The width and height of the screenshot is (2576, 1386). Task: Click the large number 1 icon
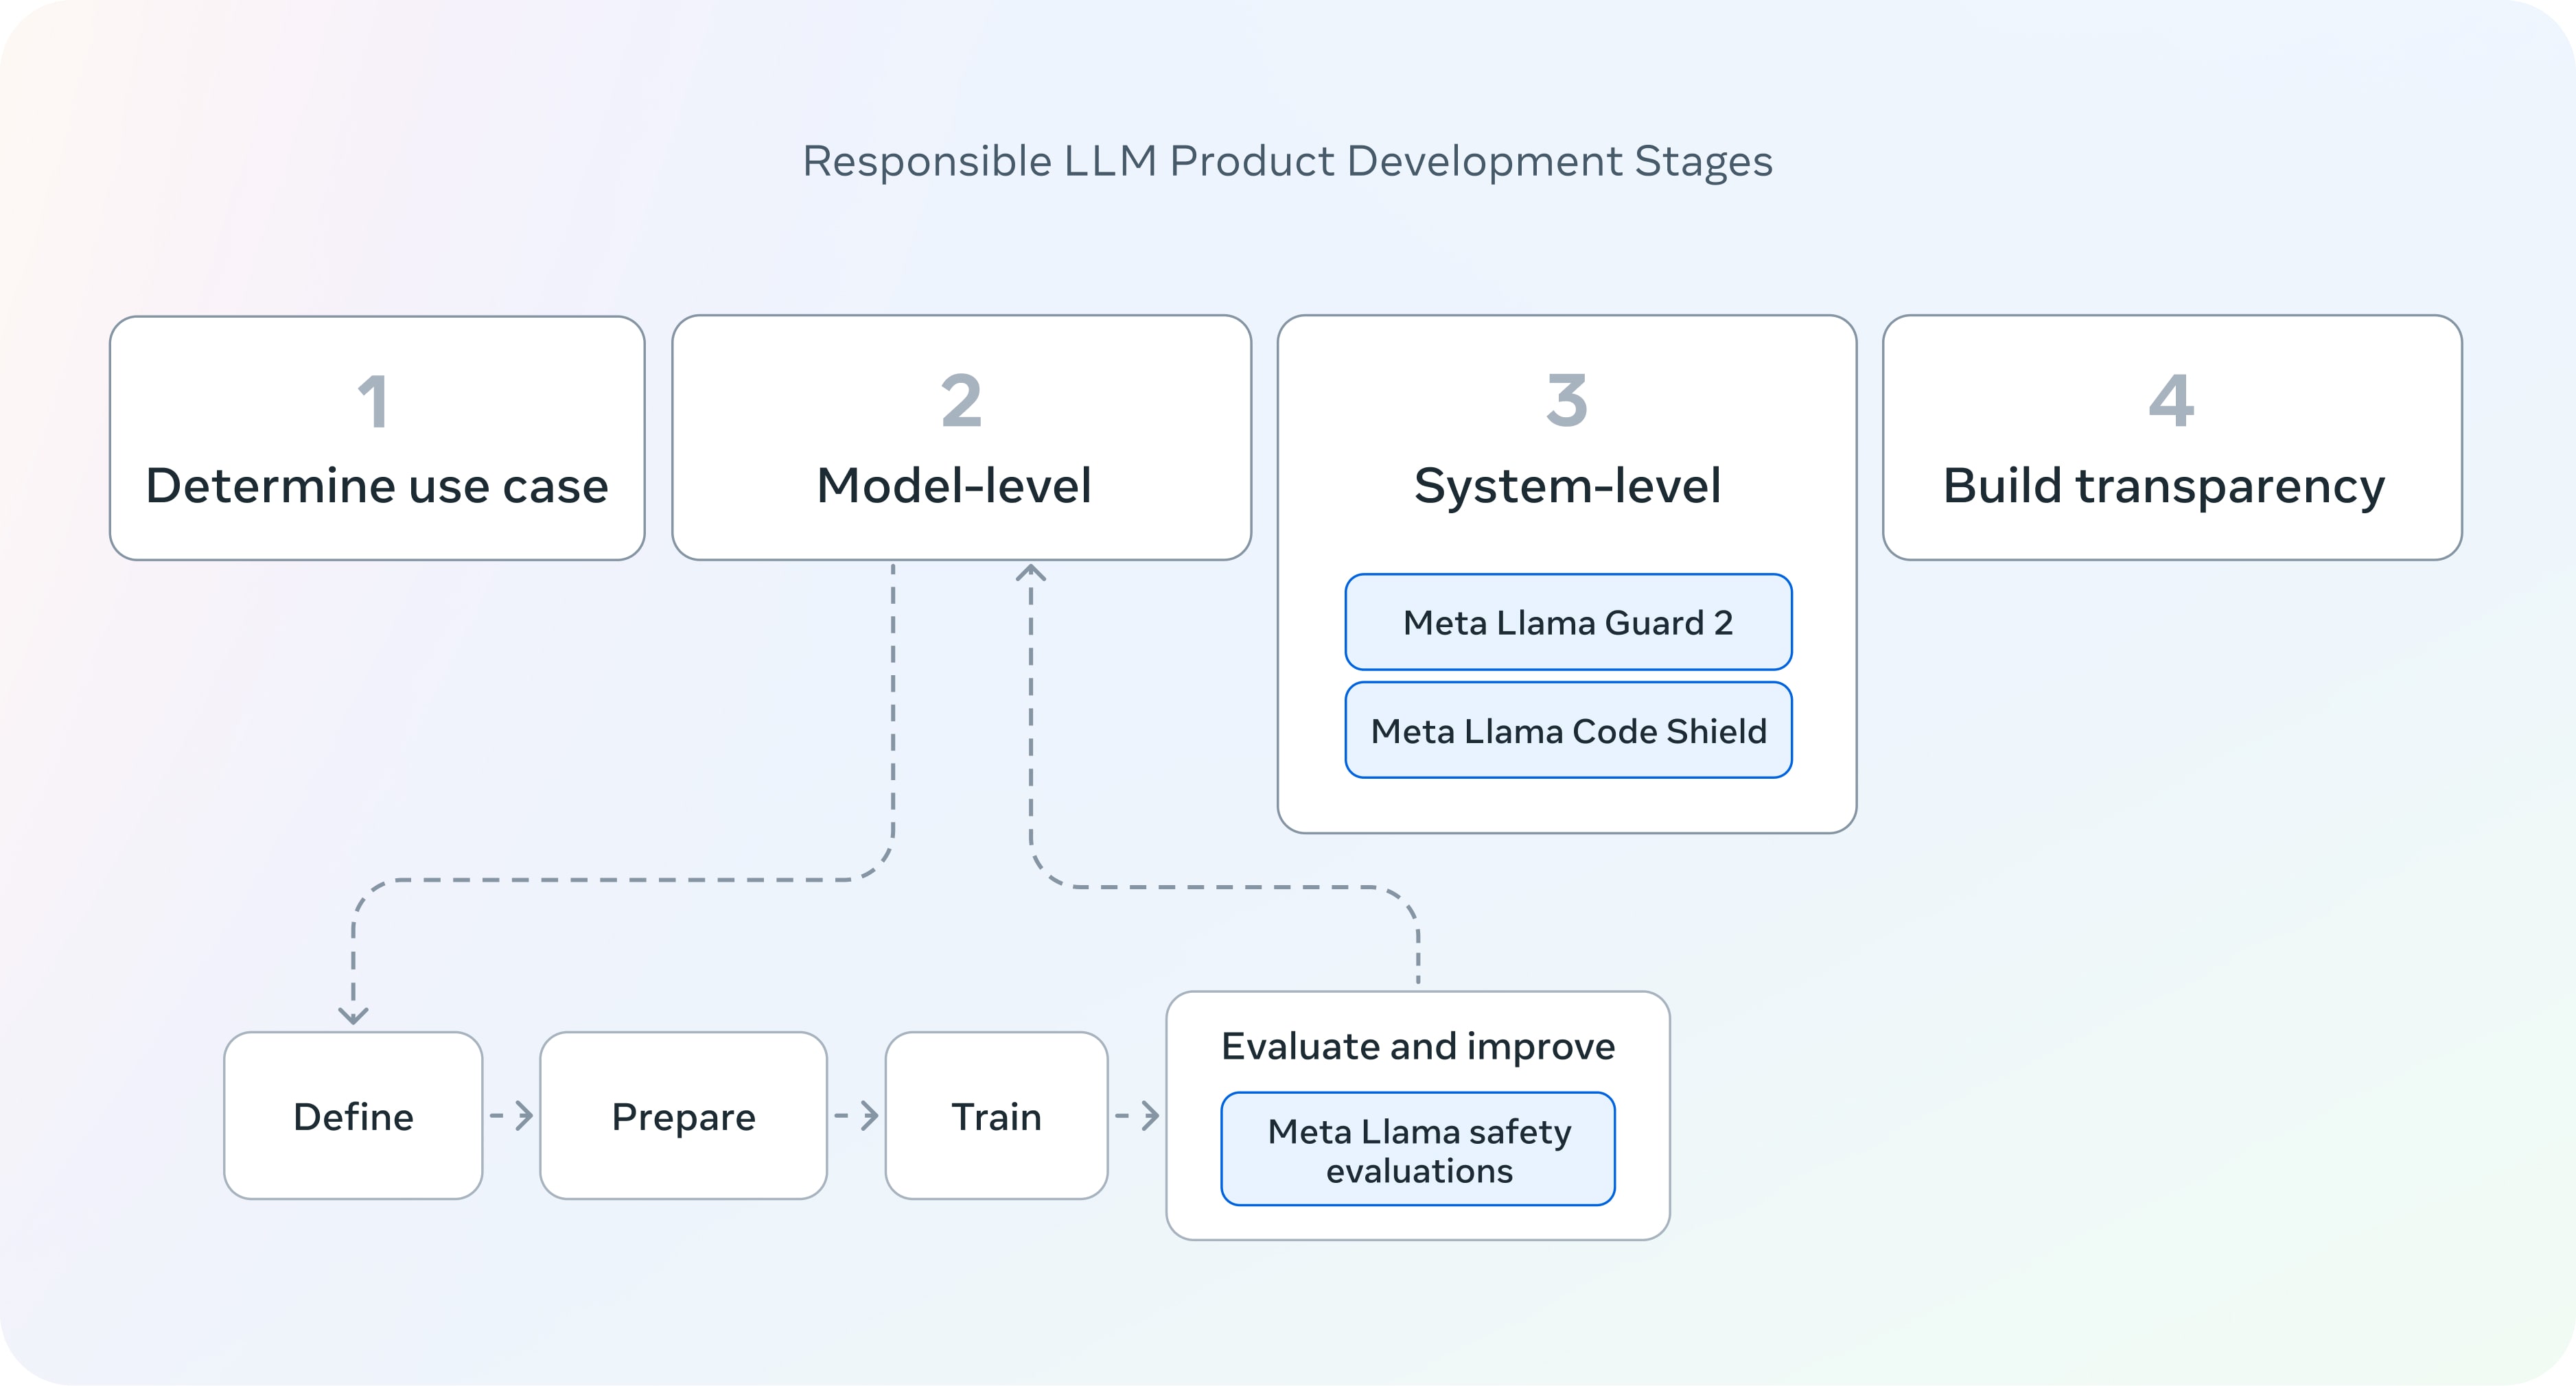click(x=374, y=401)
